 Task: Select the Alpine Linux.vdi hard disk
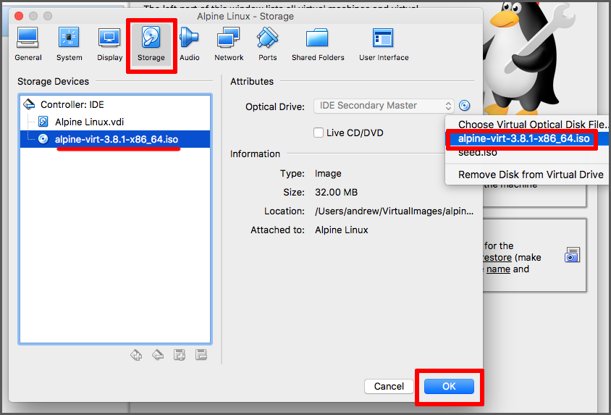[x=115, y=122]
